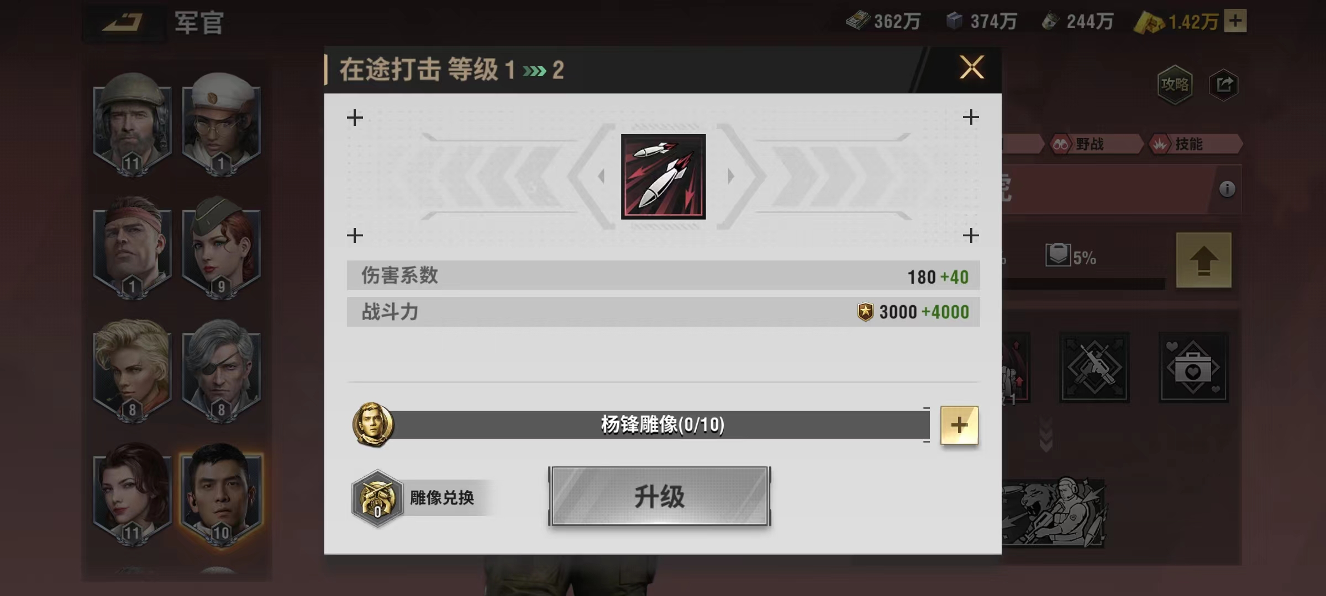1326x596 pixels.
Task: Click the info icon on the right panel
Action: pos(1227,189)
